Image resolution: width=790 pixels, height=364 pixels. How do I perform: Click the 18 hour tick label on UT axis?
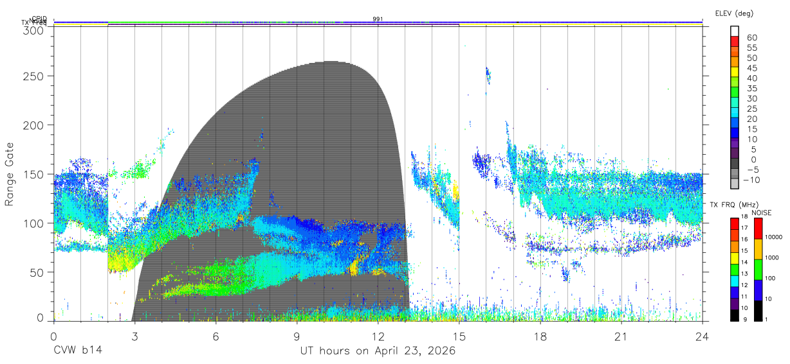point(540,336)
